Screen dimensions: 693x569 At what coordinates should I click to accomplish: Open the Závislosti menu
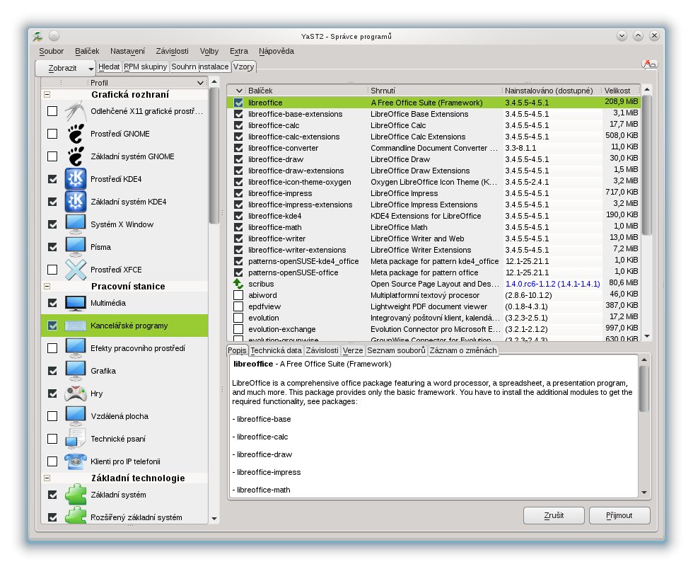click(172, 51)
